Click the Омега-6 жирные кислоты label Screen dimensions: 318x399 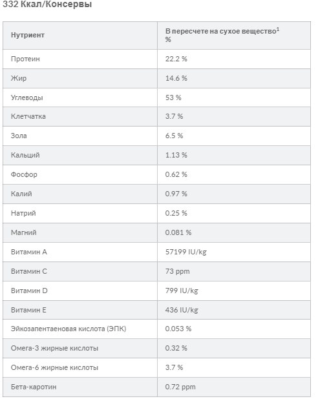(54, 368)
